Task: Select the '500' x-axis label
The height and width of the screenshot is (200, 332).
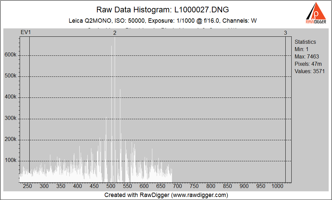Action: tap(111, 186)
